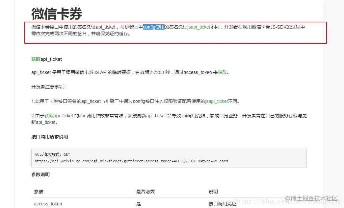Open the 获取 link after access_token 来
This screenshot has width=344, height=208.
coord(222,72)
